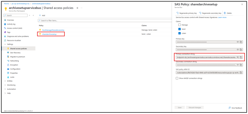This screenshot has width=248, height=114.
Task: Check Show AMQP connection strings
Action: coord(177,78)
